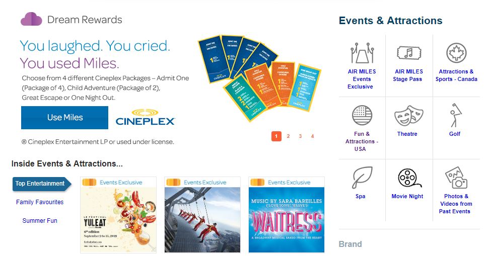Open the Theatre masks icon
The height and width of the screenshot is (256, 490).
point(407,115)
